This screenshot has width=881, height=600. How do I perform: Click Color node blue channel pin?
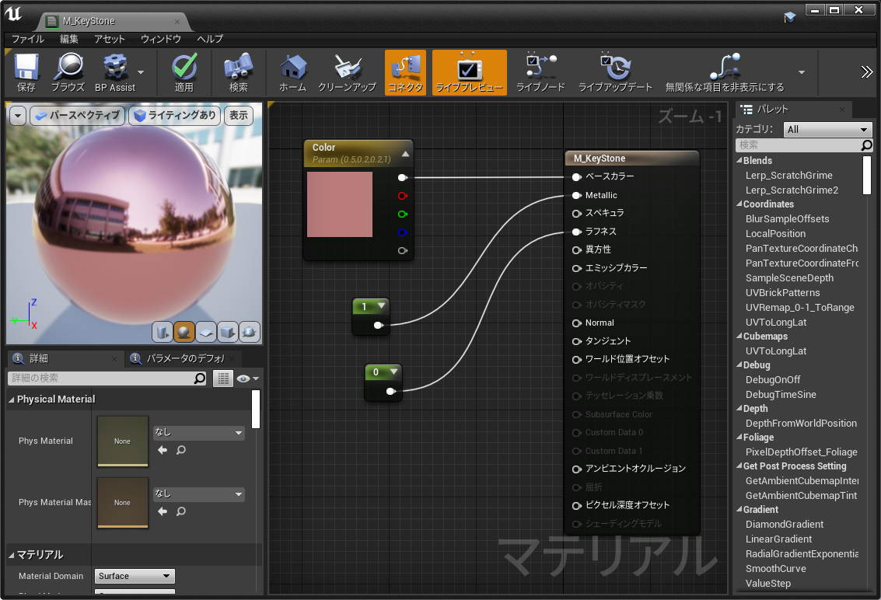click(402, 232)
